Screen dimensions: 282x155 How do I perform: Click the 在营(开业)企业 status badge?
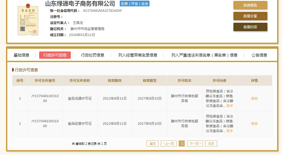coord(135,4)
